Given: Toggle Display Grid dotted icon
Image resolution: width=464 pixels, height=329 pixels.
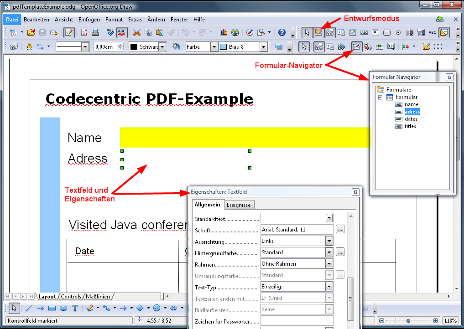Looking at the screenshot, I should tap(438, 46).
